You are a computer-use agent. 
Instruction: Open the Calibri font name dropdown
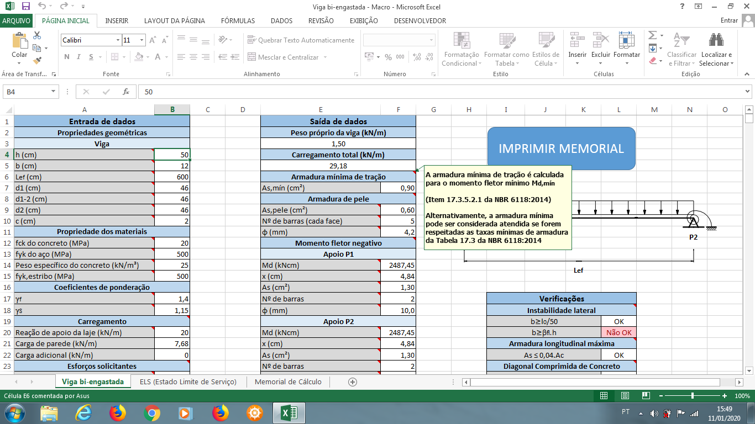(118, 40)
